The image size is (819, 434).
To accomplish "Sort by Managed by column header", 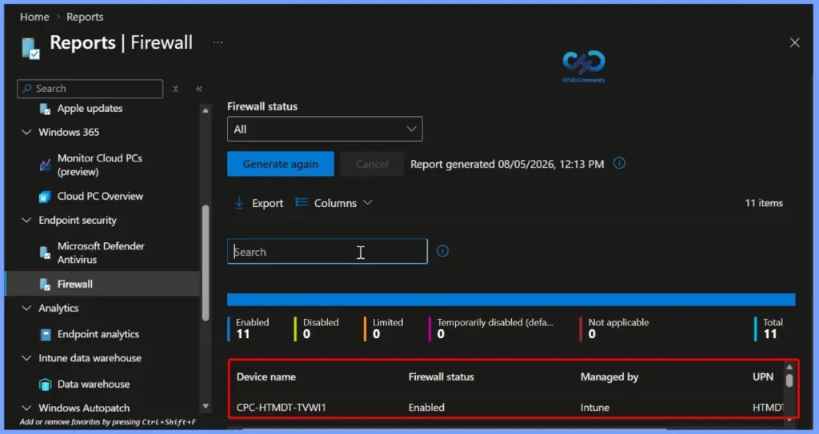I will [x=609, y=376].
